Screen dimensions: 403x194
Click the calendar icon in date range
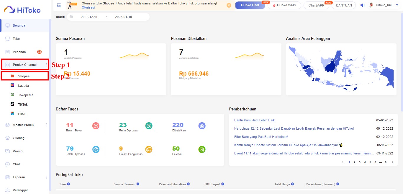[71, 17]
